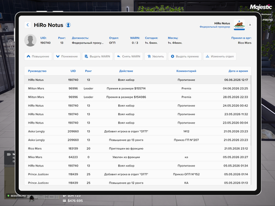Click the WARN counter 0 / 3
This screenshot has height=206, width=275.
(135, 43)
